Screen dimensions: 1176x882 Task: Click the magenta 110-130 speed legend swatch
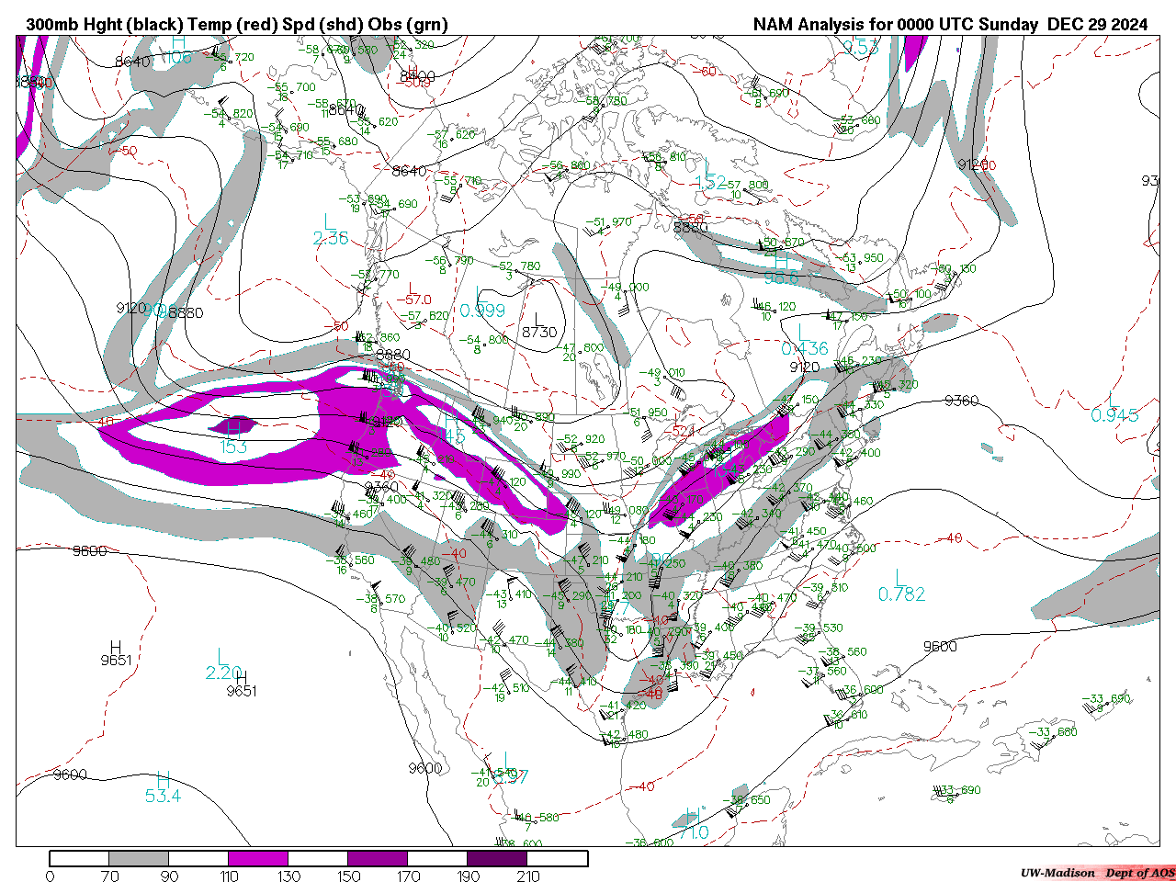(x=258, y=859)
